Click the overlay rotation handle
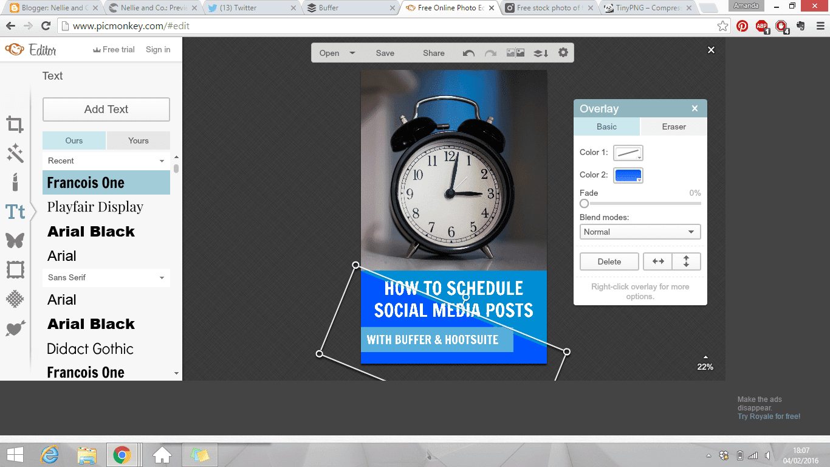830x467 pixels. (x=466, y=297)
